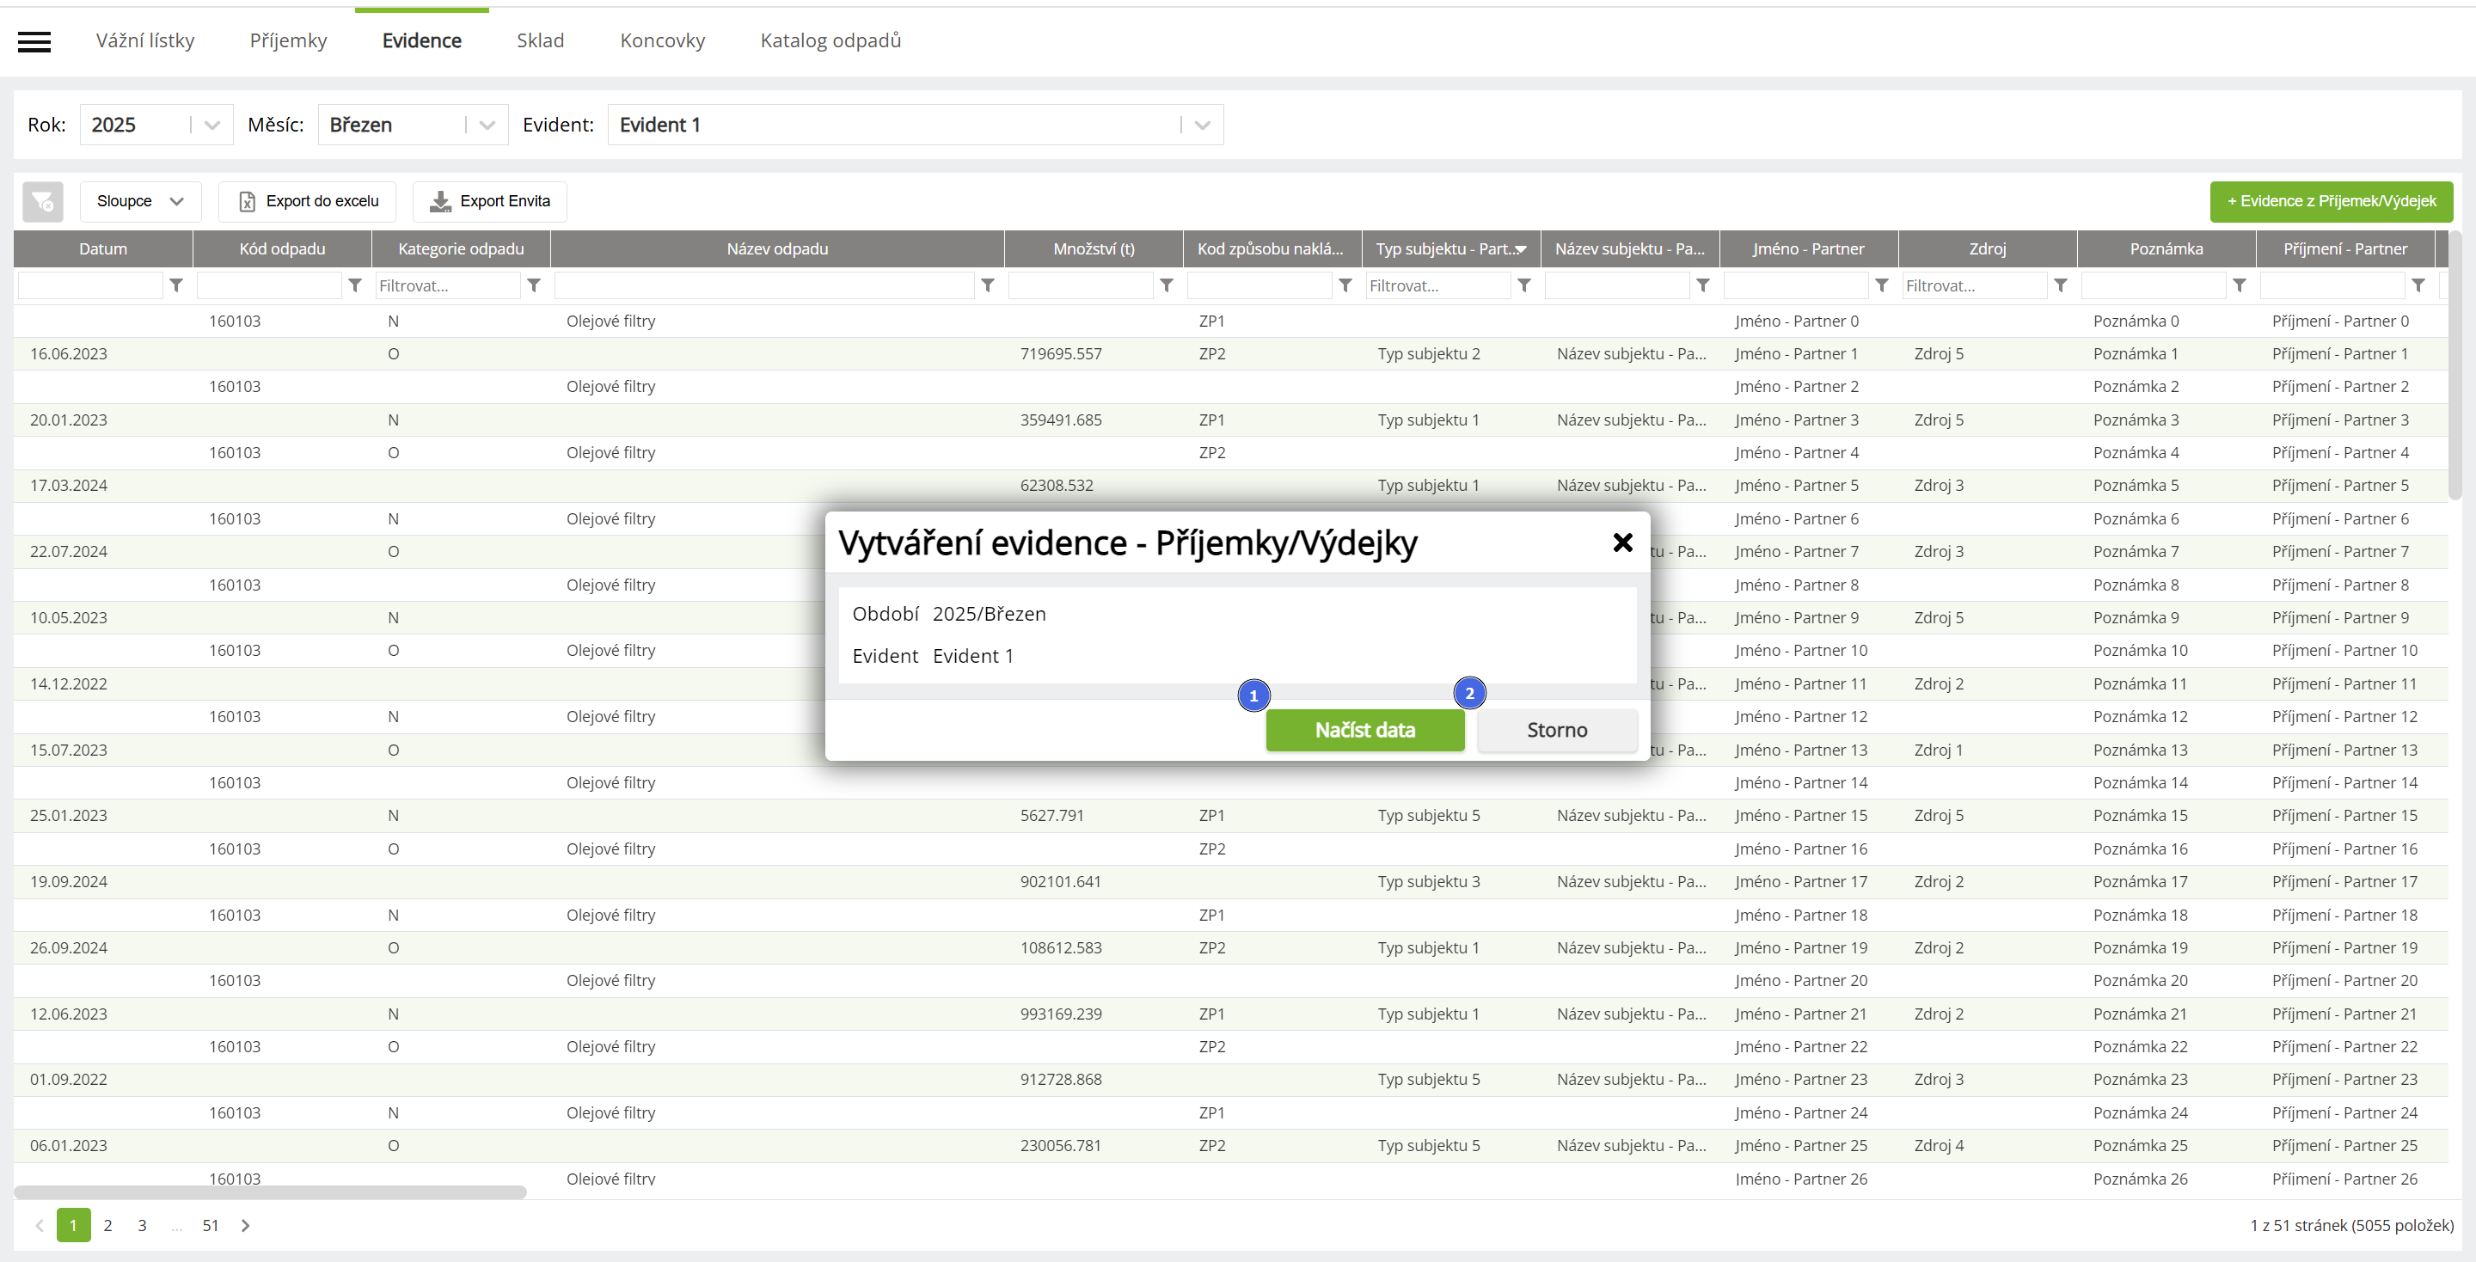Click filter icon for Název odpadu column
The image size is (2476, 1262).
click(988, 285)
